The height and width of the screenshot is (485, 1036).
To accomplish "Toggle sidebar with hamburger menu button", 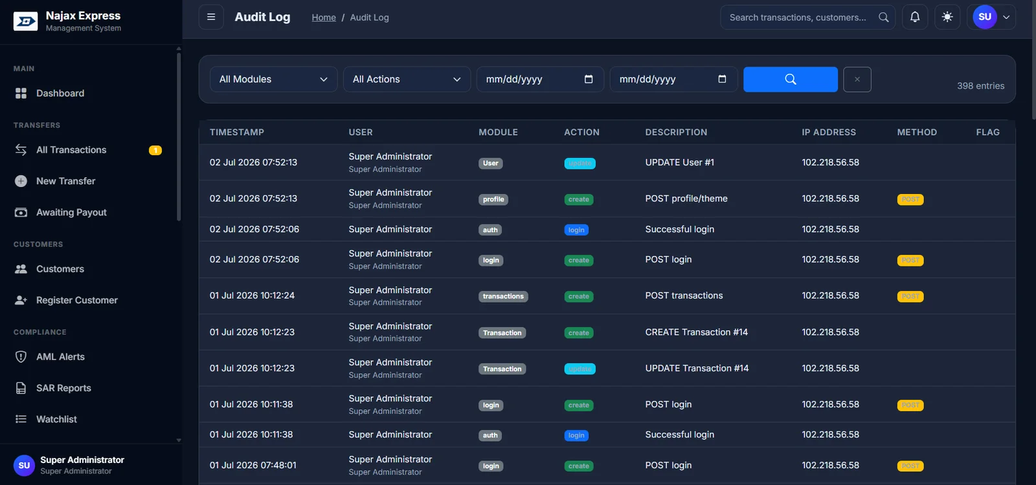I will coord(211,17).
